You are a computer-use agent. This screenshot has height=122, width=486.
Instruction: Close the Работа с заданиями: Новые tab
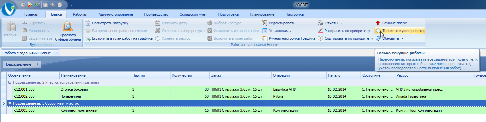click(x=56, y=53)
